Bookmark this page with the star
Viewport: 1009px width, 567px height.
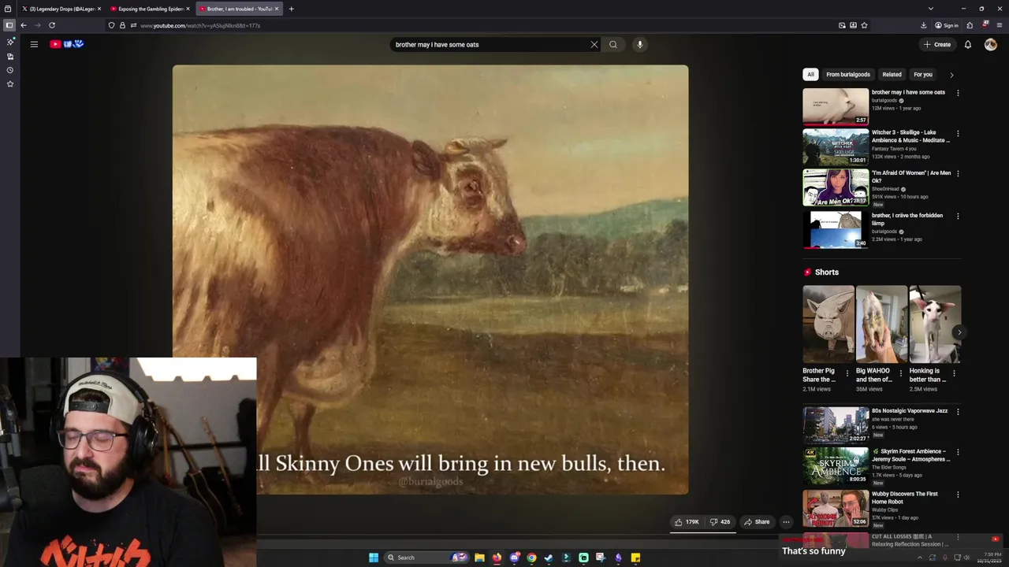(x=864, y=25)
